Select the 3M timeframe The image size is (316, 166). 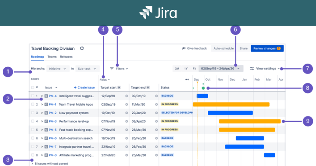coord(177,69)
